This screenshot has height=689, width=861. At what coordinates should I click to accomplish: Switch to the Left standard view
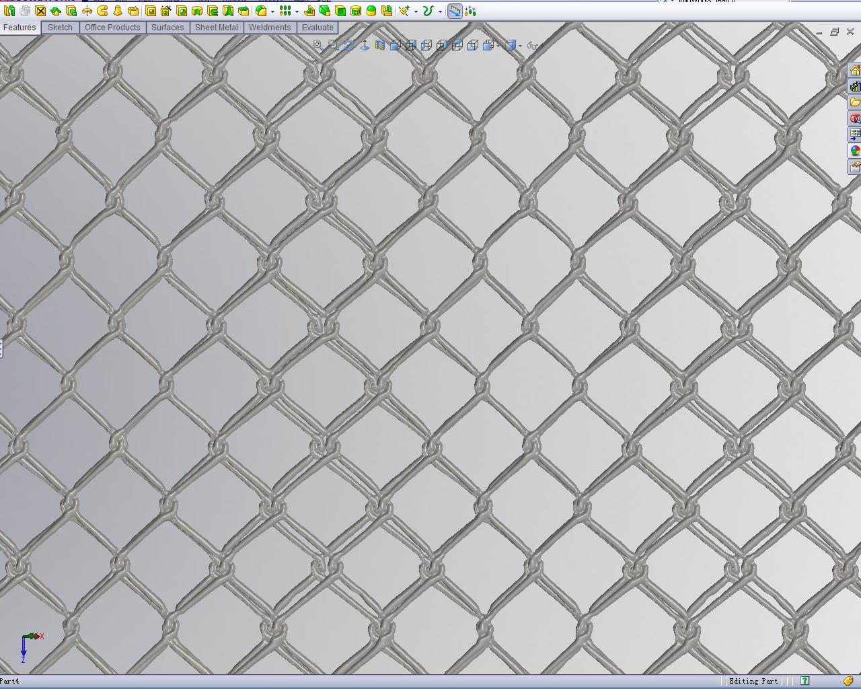coord(426,45)
